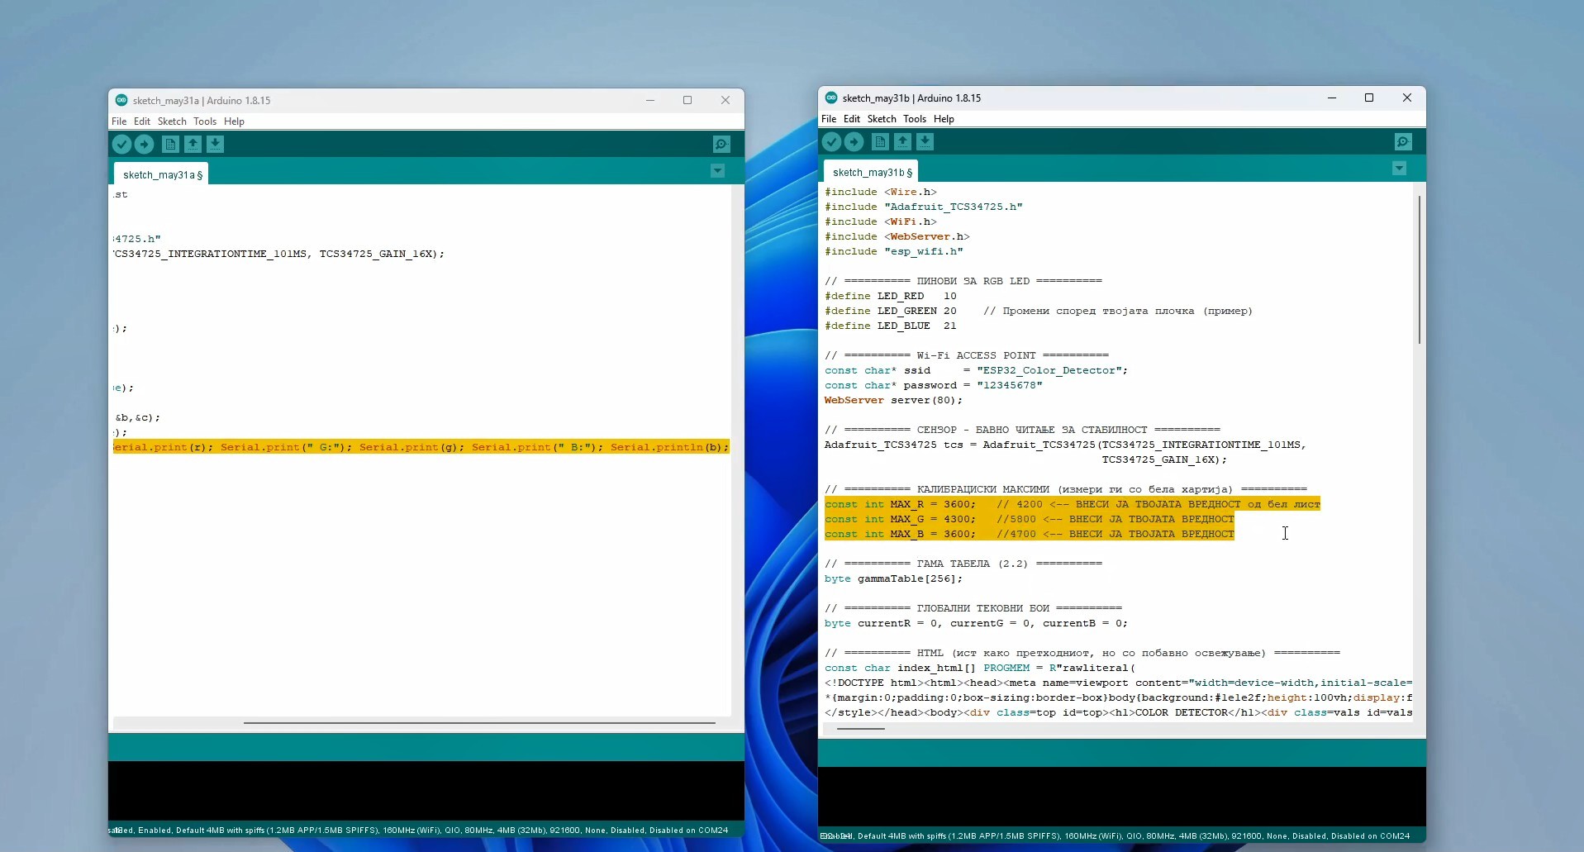Select the sketch_may31b tab
This screenshot has width=1584, height=852.
[x=871, y=172]
